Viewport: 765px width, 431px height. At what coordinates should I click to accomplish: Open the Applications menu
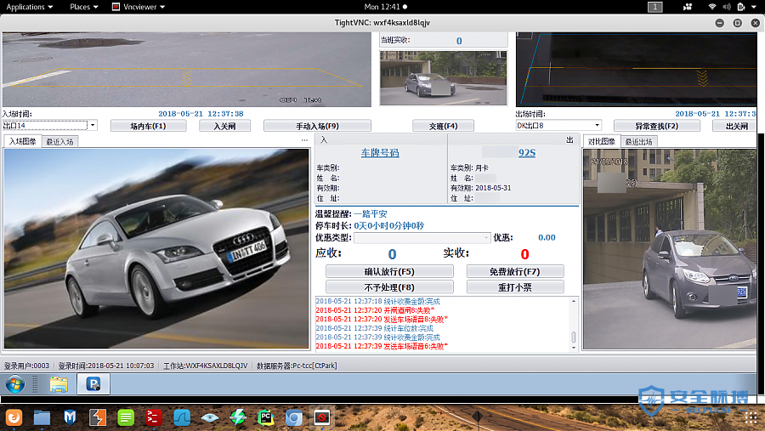pyautogui.click(x=29, y=7)
